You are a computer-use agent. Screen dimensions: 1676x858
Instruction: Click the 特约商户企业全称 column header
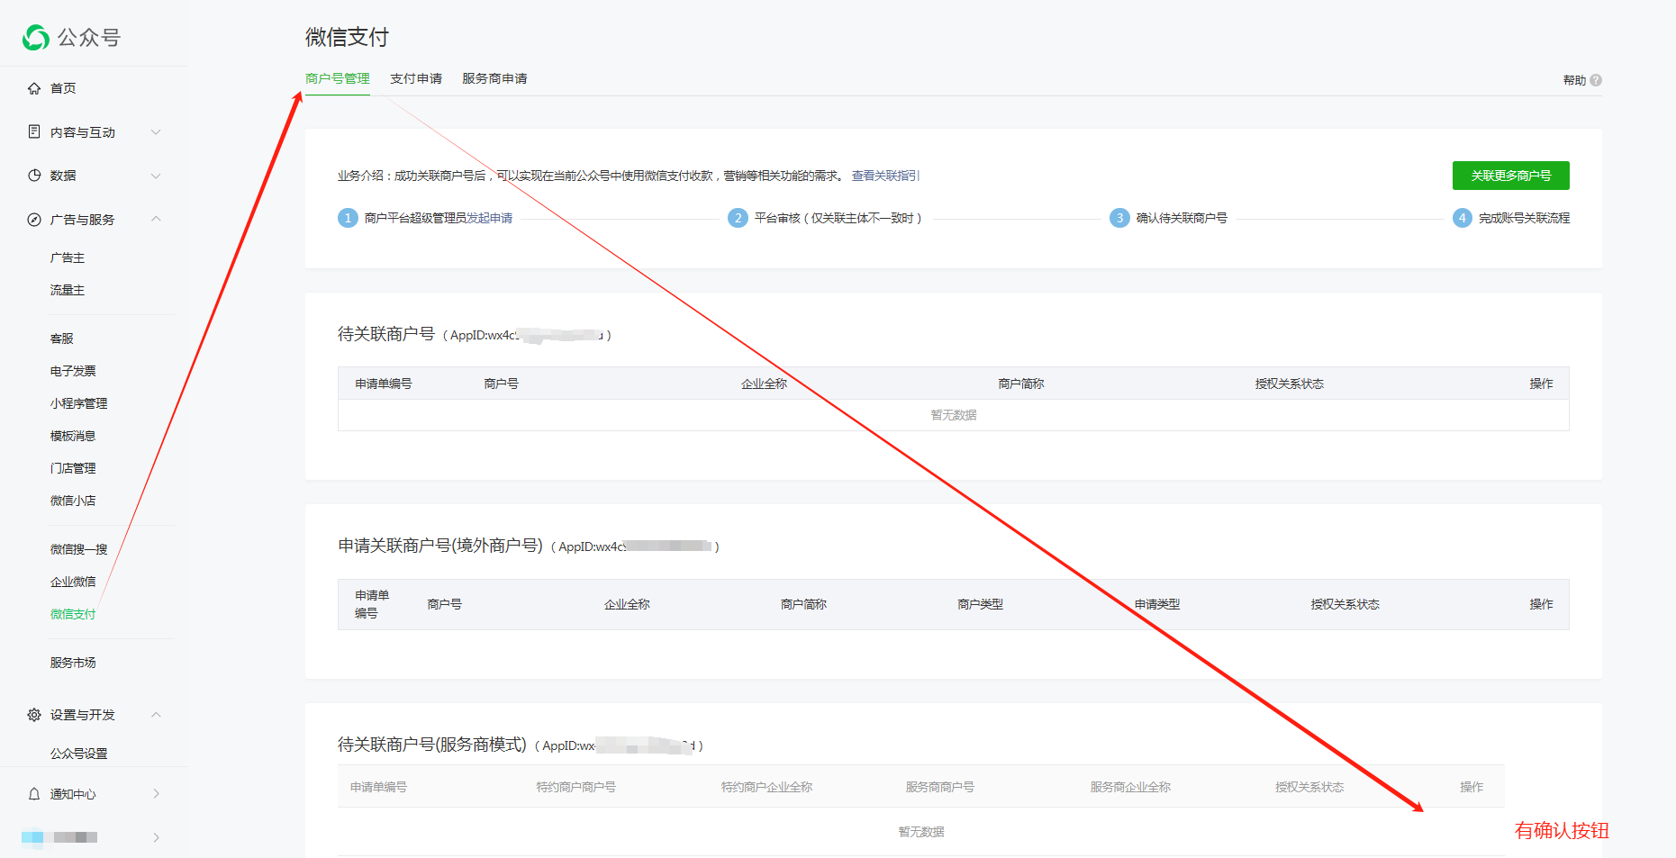766,787
